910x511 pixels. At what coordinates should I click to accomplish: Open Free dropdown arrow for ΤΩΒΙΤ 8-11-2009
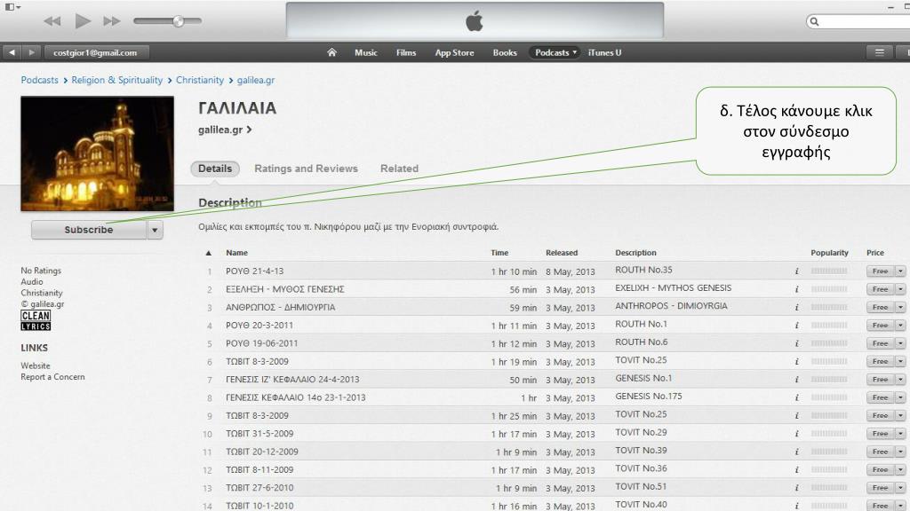pos(900,470)
